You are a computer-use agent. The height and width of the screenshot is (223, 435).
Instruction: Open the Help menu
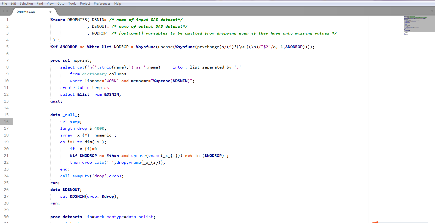click(x=118, y=4)
